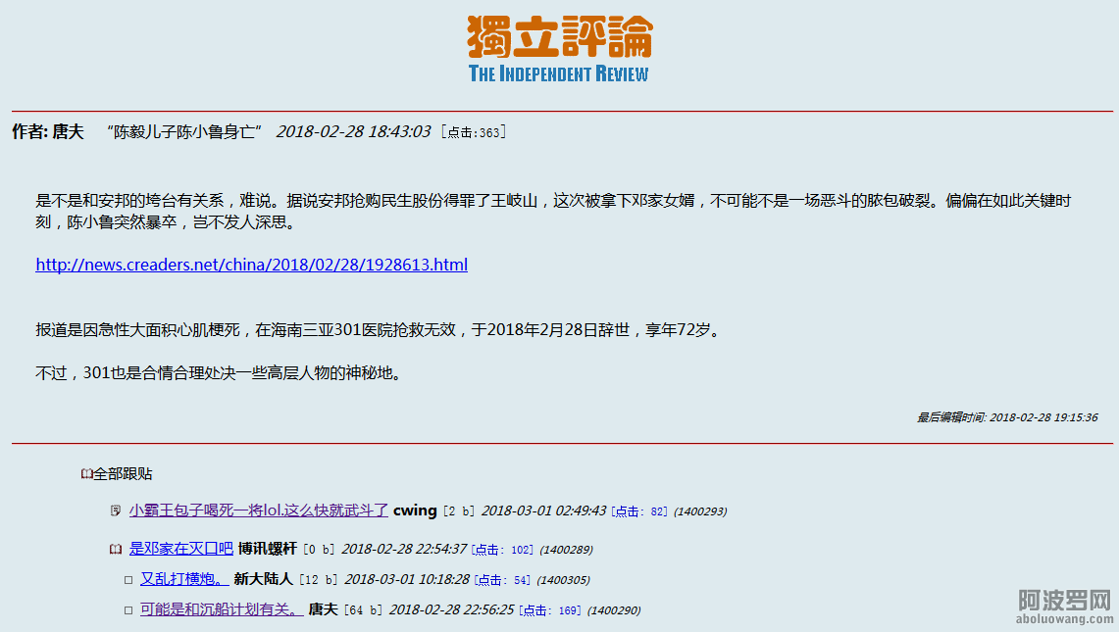Open the reply 小霸王包子喝死一将lol
1119x632 pixels.
[259, 510]
